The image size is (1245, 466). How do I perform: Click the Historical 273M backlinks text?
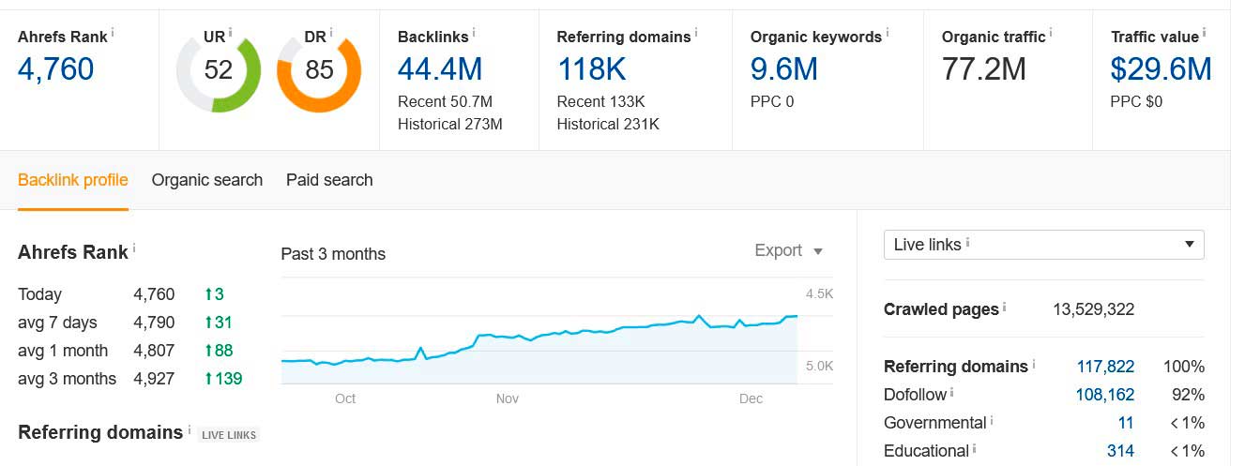coord(450,124)
